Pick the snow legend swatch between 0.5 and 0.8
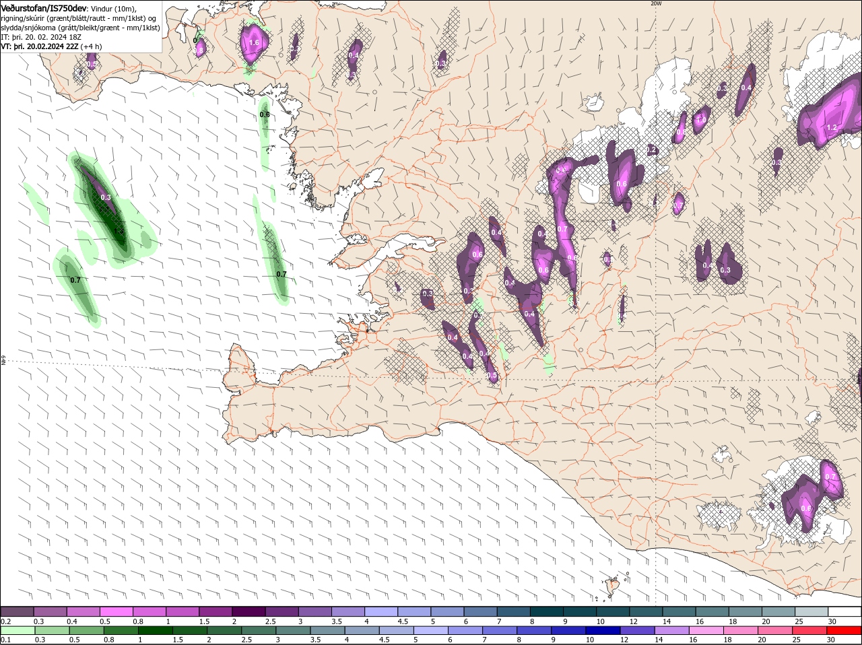This screenshot has width=862, height=645. [x=117, y=612]
